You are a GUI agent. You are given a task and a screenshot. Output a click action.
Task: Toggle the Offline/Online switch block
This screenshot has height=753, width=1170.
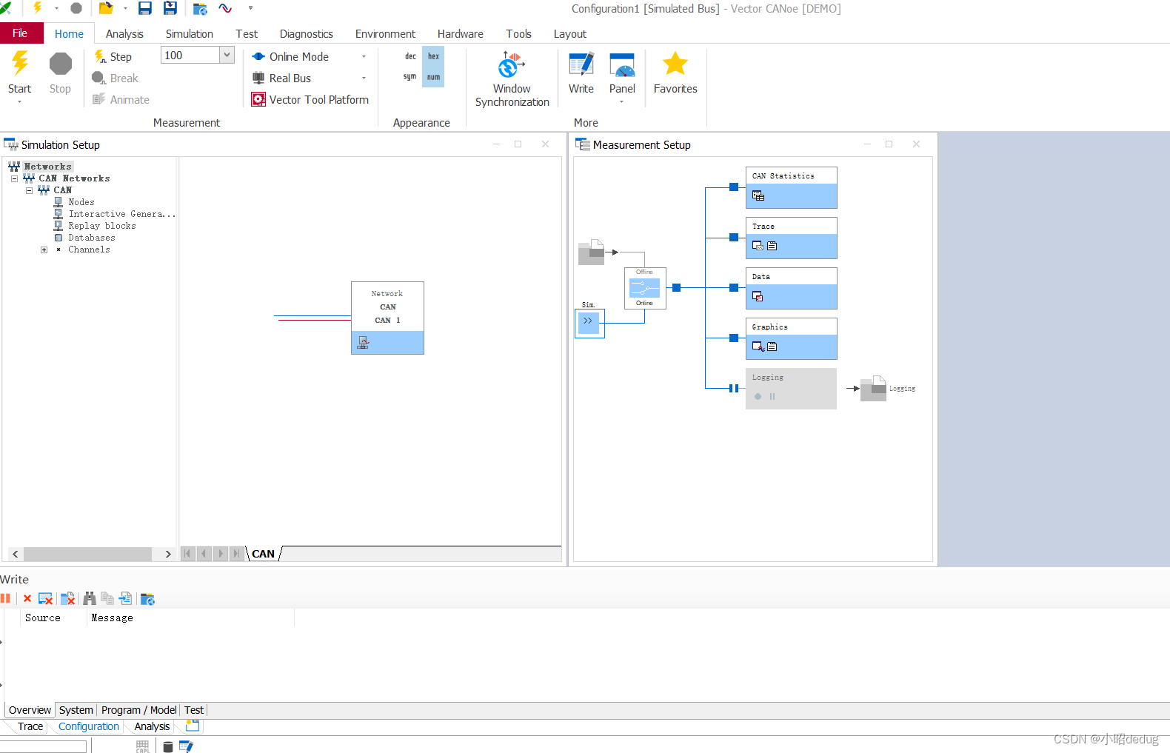(645, 288)
